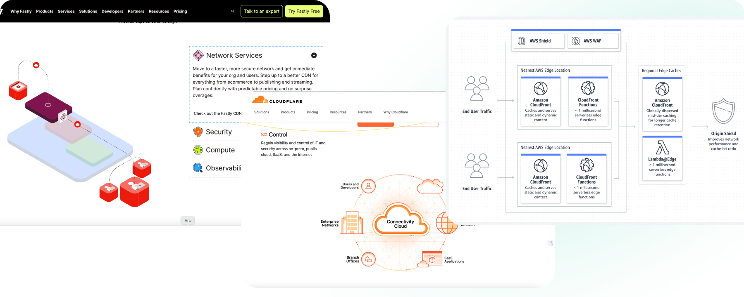Viewport: 744px width, 297px height.
Task: Click the Network Services diamond icon
Action: pos(198,55)
